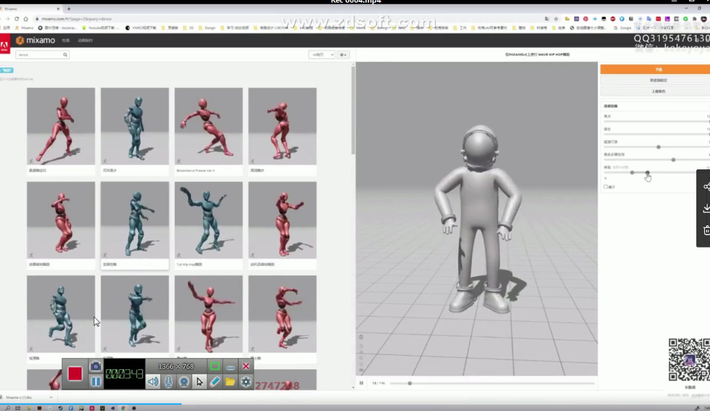710x411 pixels.
Task: Open the Mixamo bookmark in the bookmarks bar
Action: click(24, 28)
